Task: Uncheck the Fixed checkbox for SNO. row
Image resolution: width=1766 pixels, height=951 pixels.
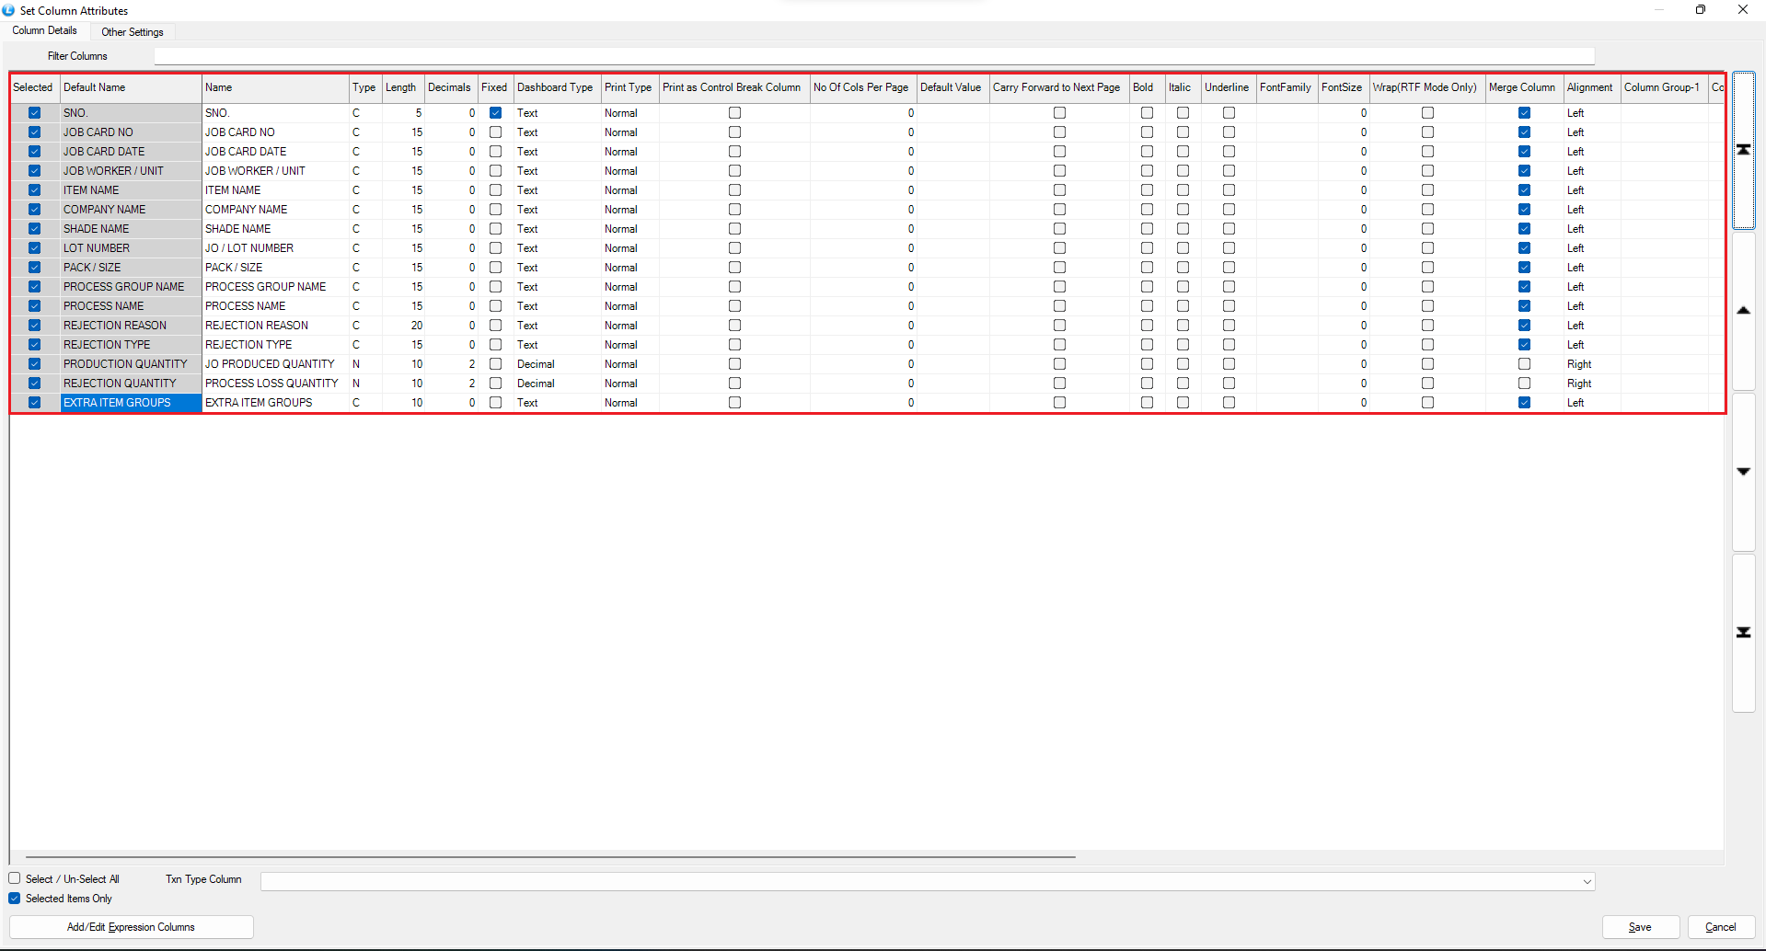Action: pyautogui.click(x=495, y=113)
